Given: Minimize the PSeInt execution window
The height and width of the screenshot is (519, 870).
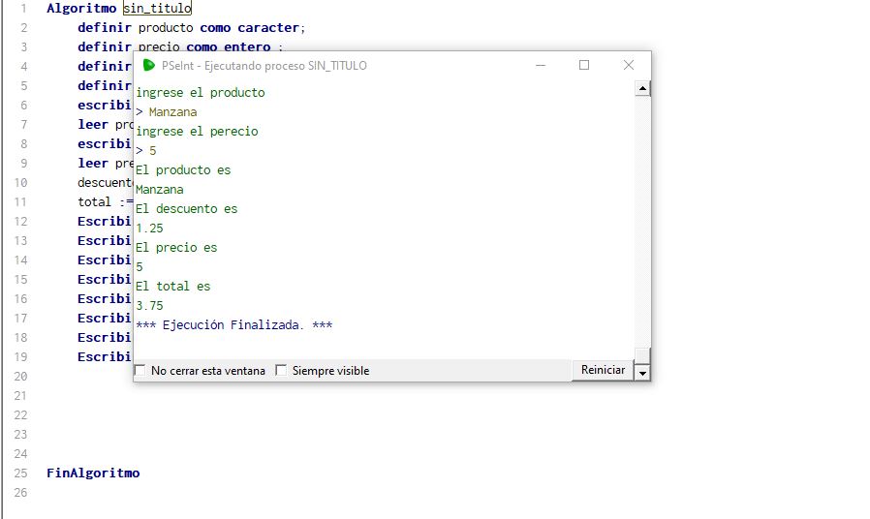Looking at the screenshot, I should pos(540,65).
